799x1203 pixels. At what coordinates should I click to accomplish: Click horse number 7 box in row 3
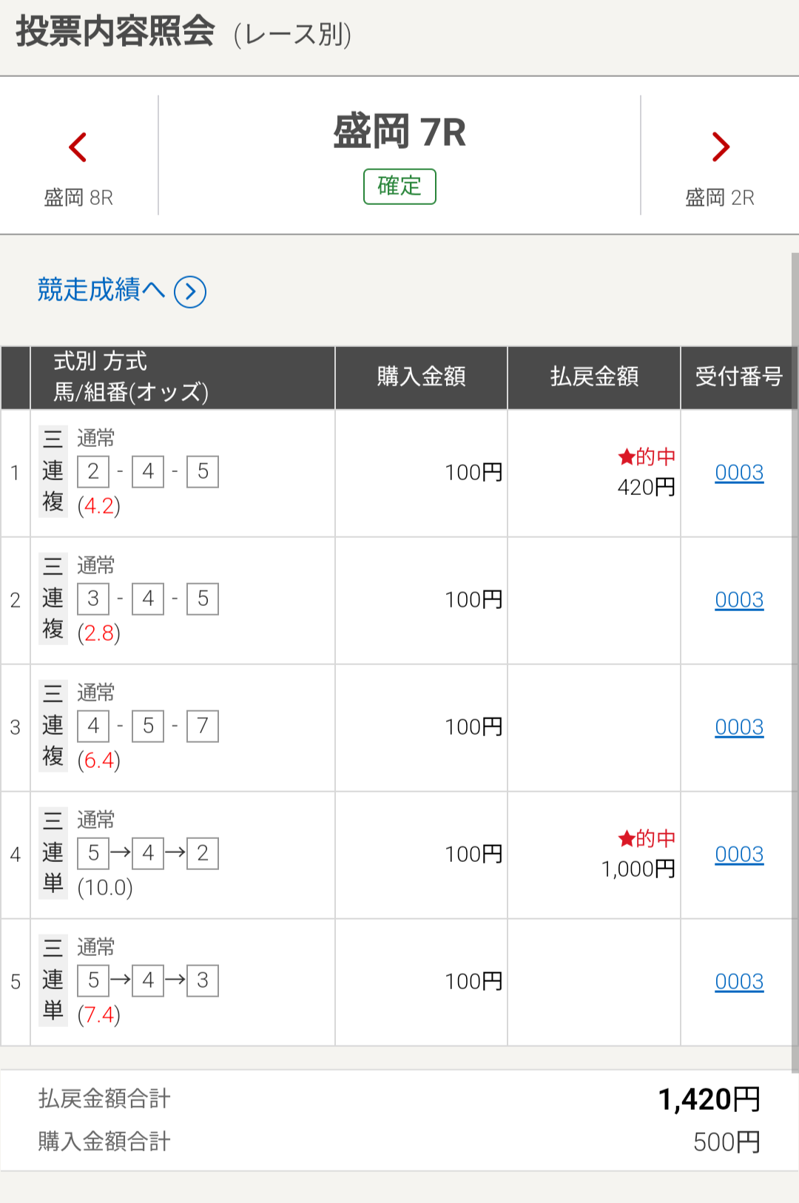(x=203, y=726)
